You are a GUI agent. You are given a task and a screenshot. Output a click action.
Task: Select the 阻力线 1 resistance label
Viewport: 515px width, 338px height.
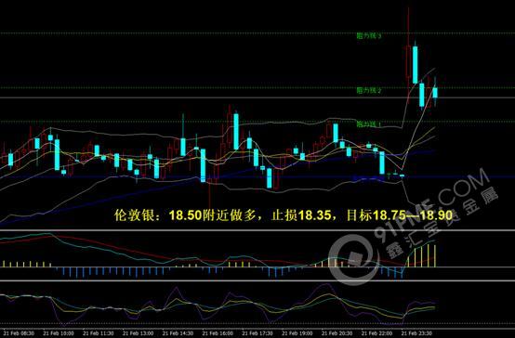pyautogui.click(x=369, y=124)
